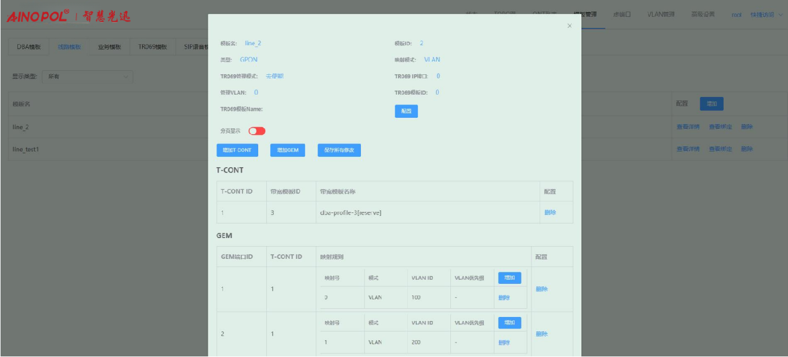Delete the entire GEM port 1 row

[x=541, y=289]
